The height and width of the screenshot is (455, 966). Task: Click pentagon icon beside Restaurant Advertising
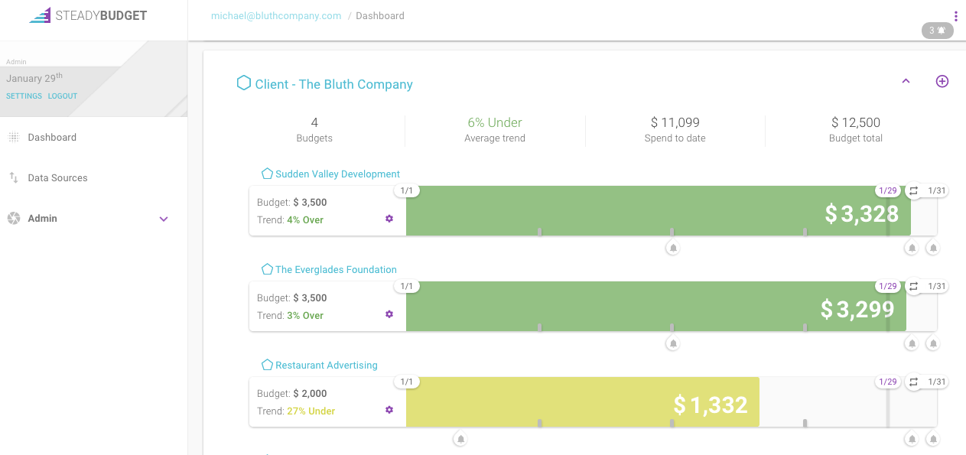click(267, 365)
